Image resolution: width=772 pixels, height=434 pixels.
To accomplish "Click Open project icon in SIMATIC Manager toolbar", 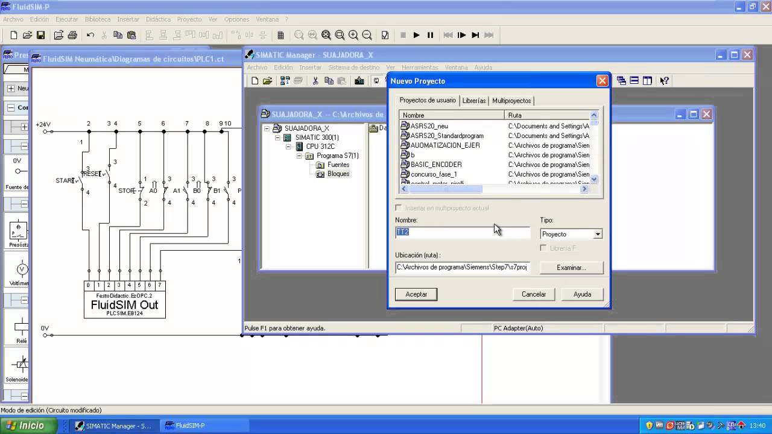I will click(x=268, y=81).
